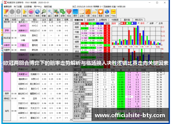
Task: Open the 赛事 Excel export icon
Action: pos(56,13)
